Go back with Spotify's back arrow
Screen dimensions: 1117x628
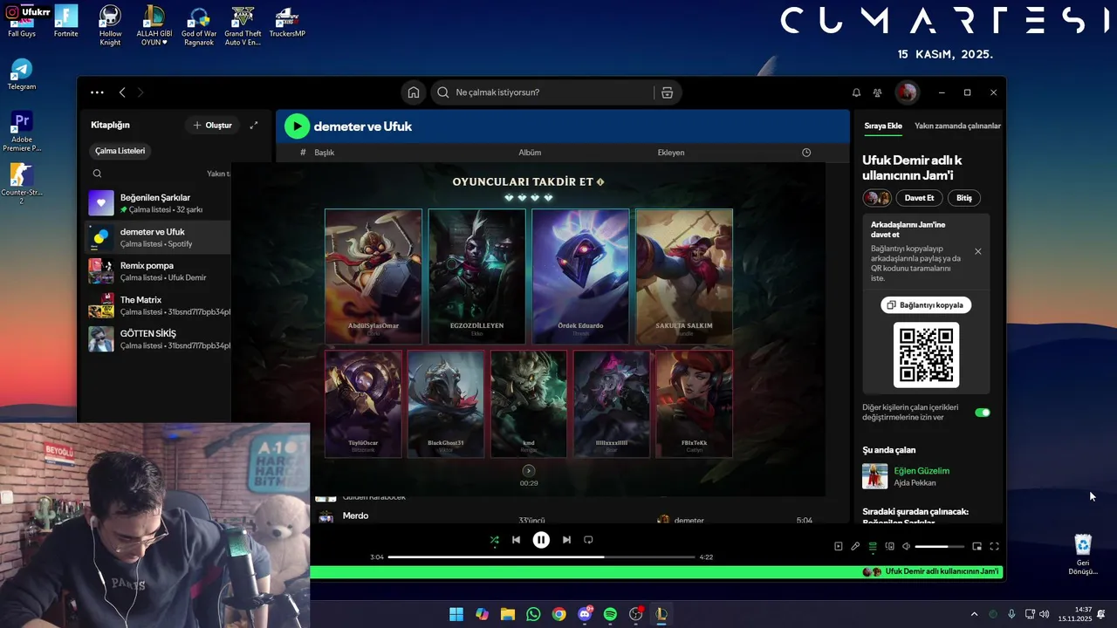(x=122, y=92)
